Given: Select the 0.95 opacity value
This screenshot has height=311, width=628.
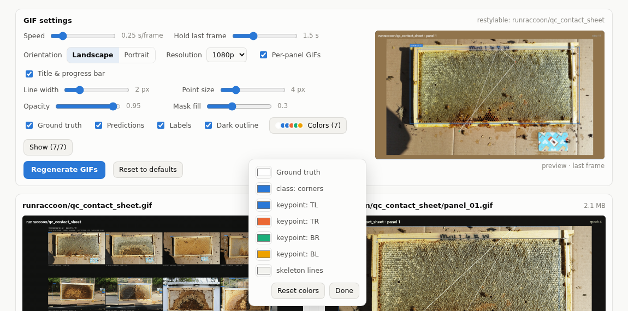Looking at the screenshot, I should (x=133, y=106).
